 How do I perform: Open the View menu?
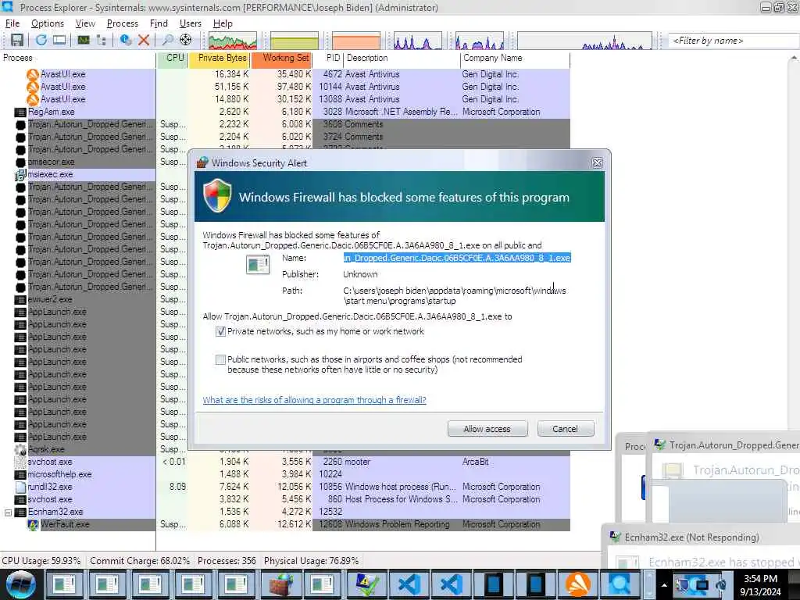point(85,23)
